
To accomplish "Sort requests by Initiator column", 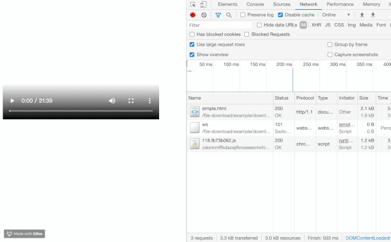I will (348, 98).
